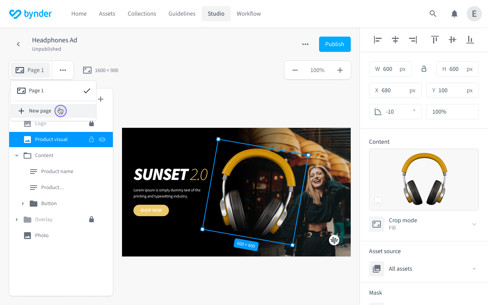Screen dimensions: 488x305
Task: Switch to the Assets tab in navigation
Action: tap(107, 13)
